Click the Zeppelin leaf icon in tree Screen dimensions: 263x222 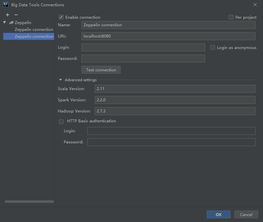click(x=12, y=23)
